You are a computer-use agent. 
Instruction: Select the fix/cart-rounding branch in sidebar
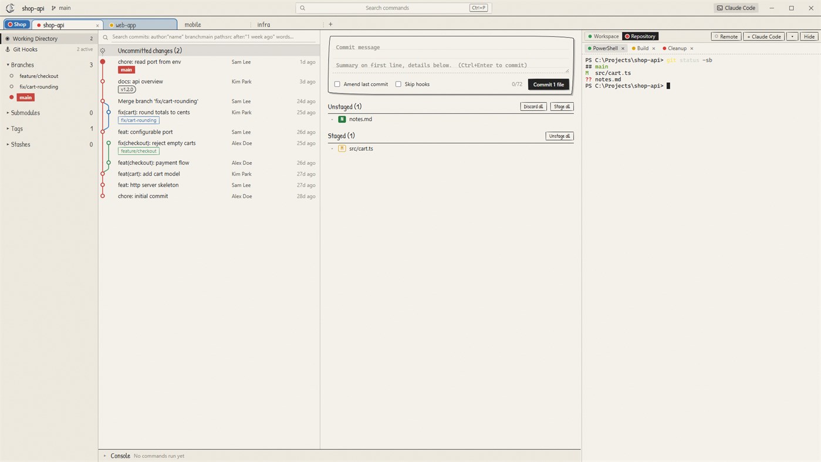(39, 87)
